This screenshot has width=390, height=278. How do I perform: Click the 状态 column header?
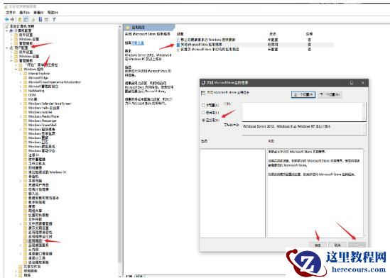pyautogui.click(x=273, y=34)
